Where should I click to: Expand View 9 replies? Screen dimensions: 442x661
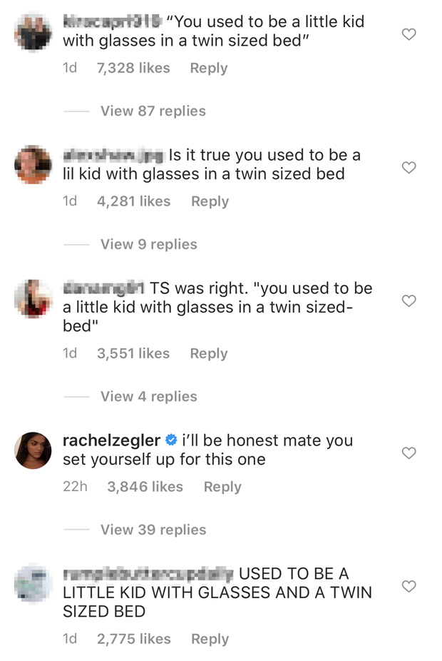pyautogui.click(x=148, y=245)
